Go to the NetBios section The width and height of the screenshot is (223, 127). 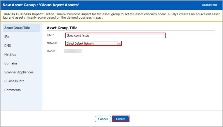pyautogui.click(x=10, y=54)
